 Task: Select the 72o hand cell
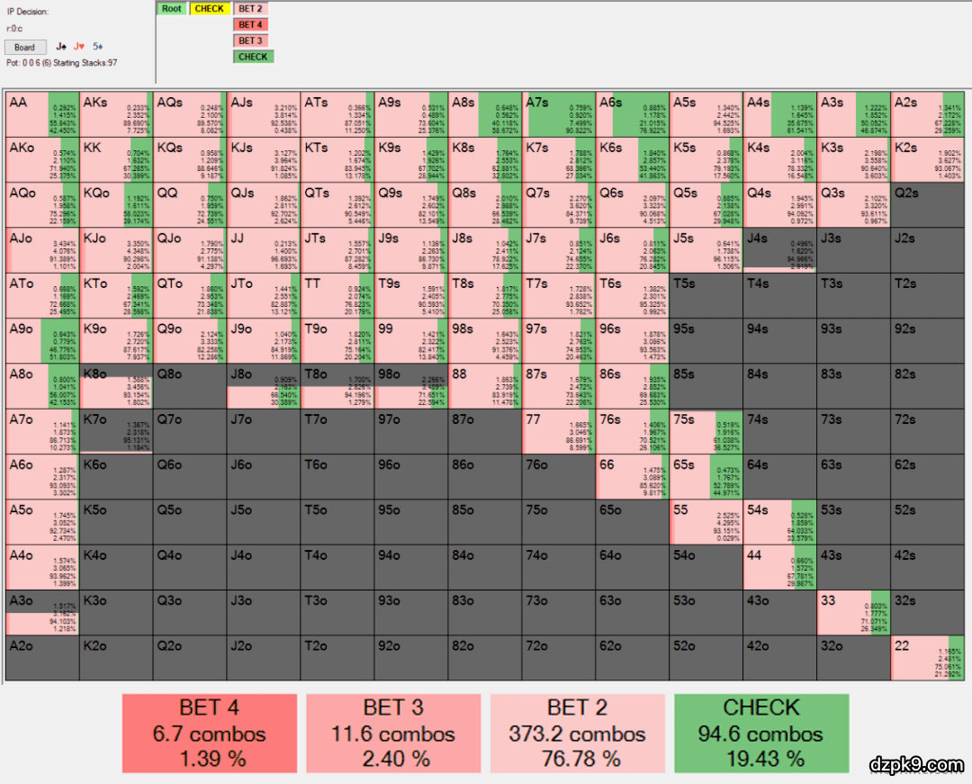pos(558,658)
